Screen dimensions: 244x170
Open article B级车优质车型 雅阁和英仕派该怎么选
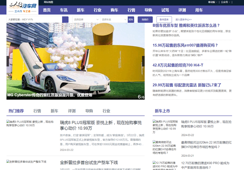[186, 26]
